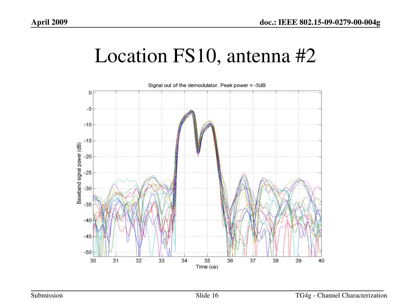Click the y-axis label 'Baseband signal power (dB)'
Viewport: 411px width, 308px height.
tap(79, 173)
